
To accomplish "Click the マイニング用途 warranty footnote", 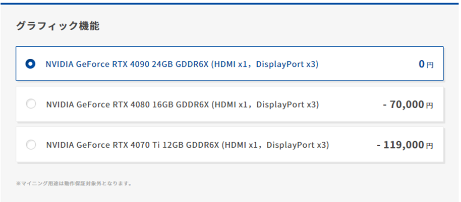I will [x=74, y=184].
